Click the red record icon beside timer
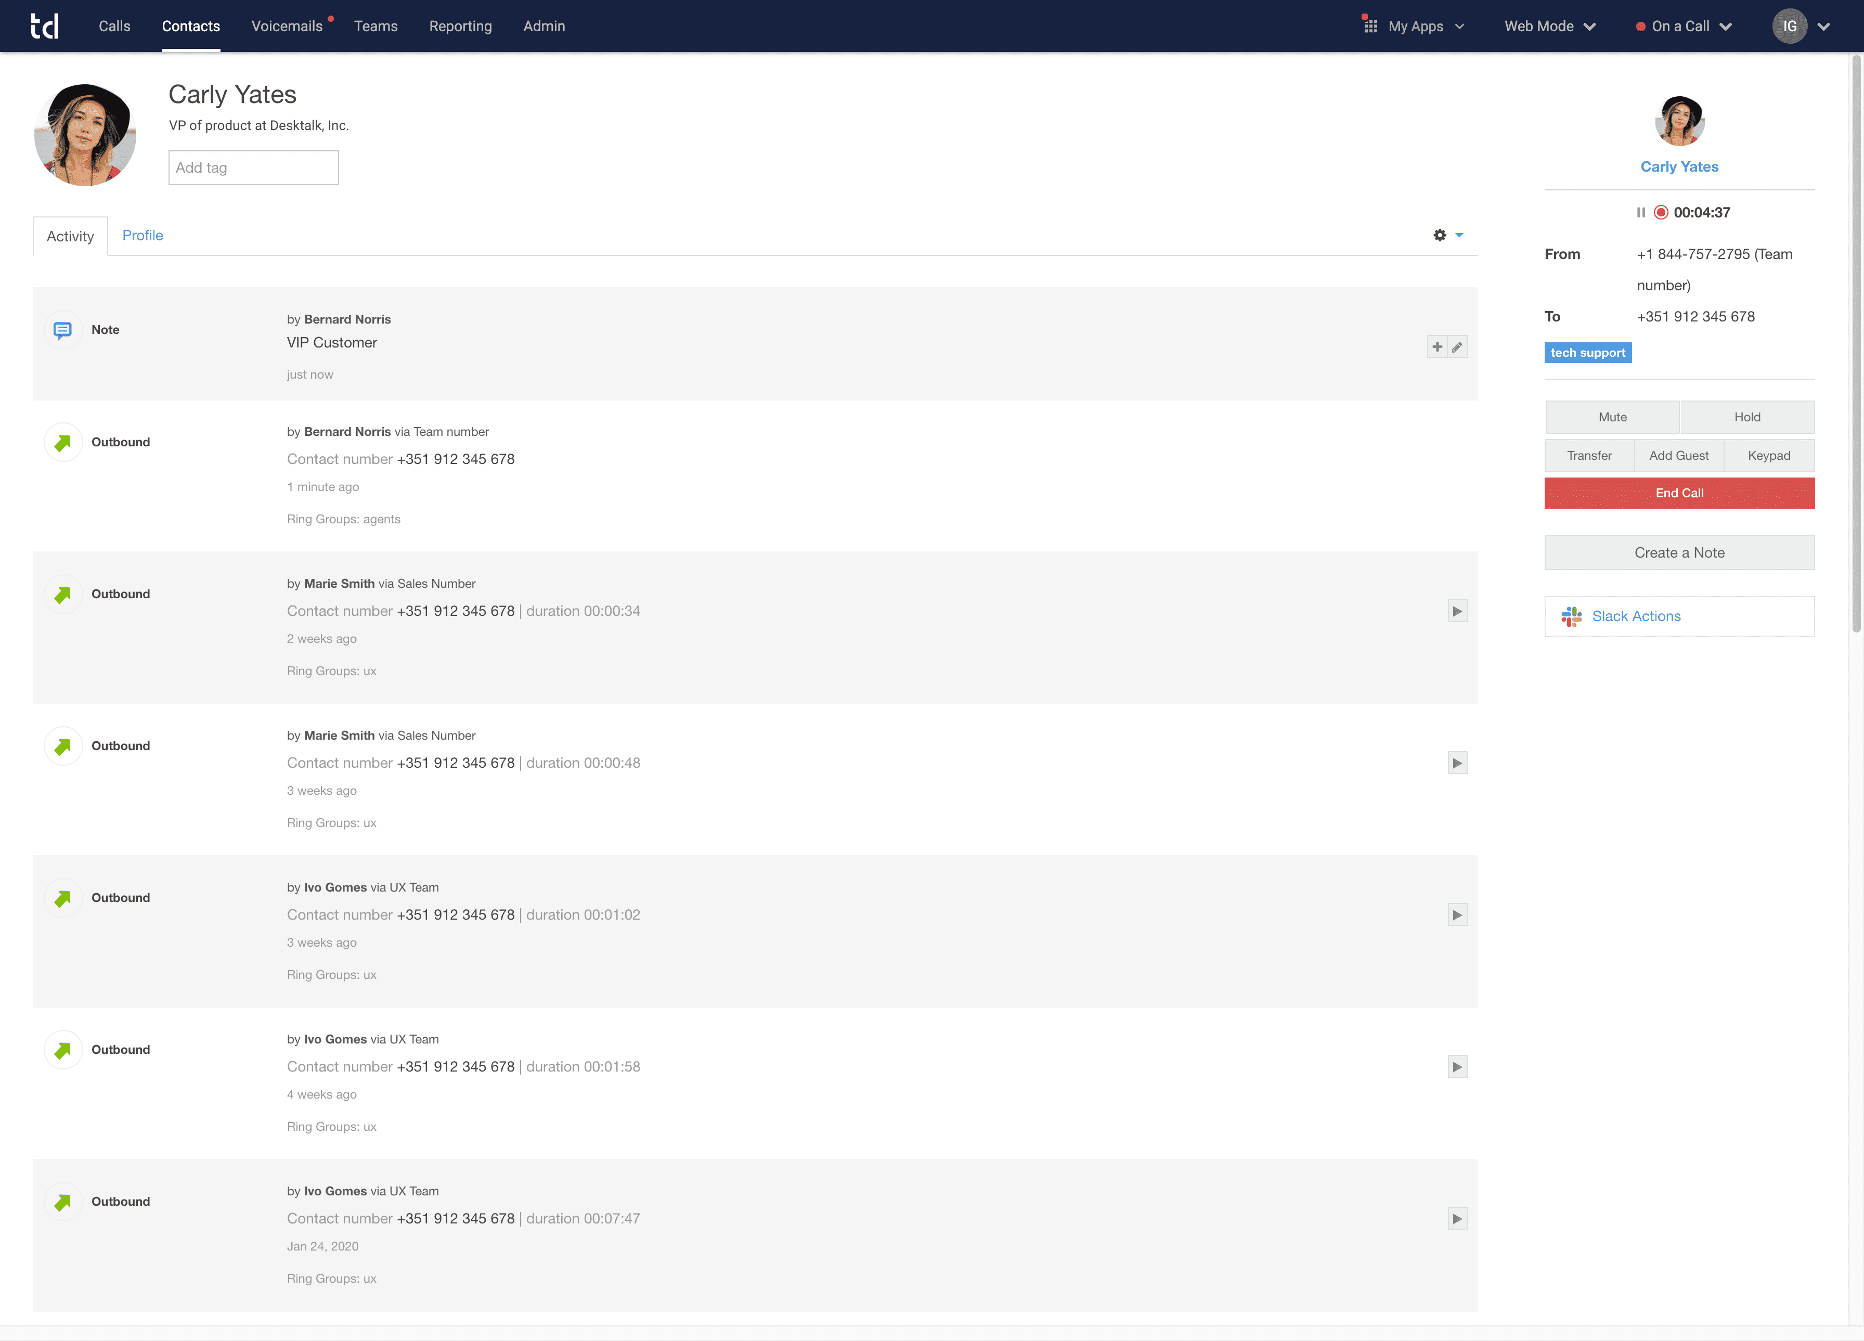Screen dimensions: 1864x1341 [x=1661, y=212]
